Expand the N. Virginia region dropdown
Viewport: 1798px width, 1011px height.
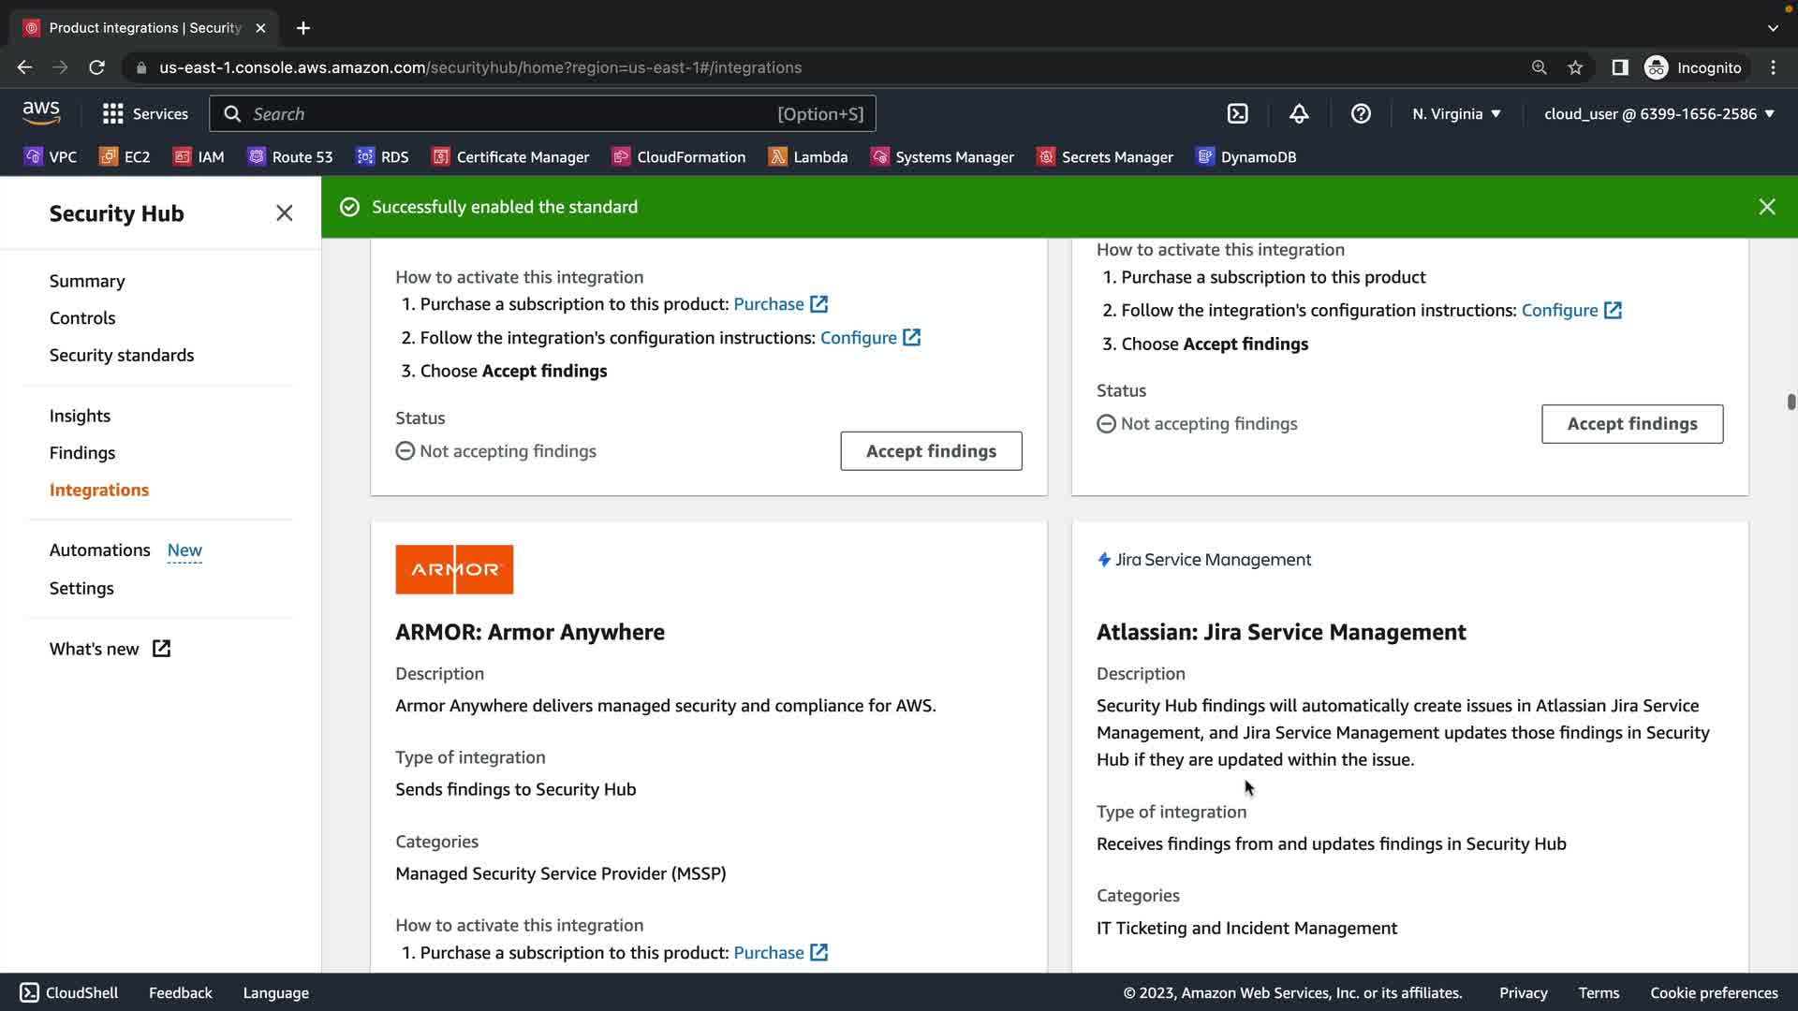[1456, 114]
